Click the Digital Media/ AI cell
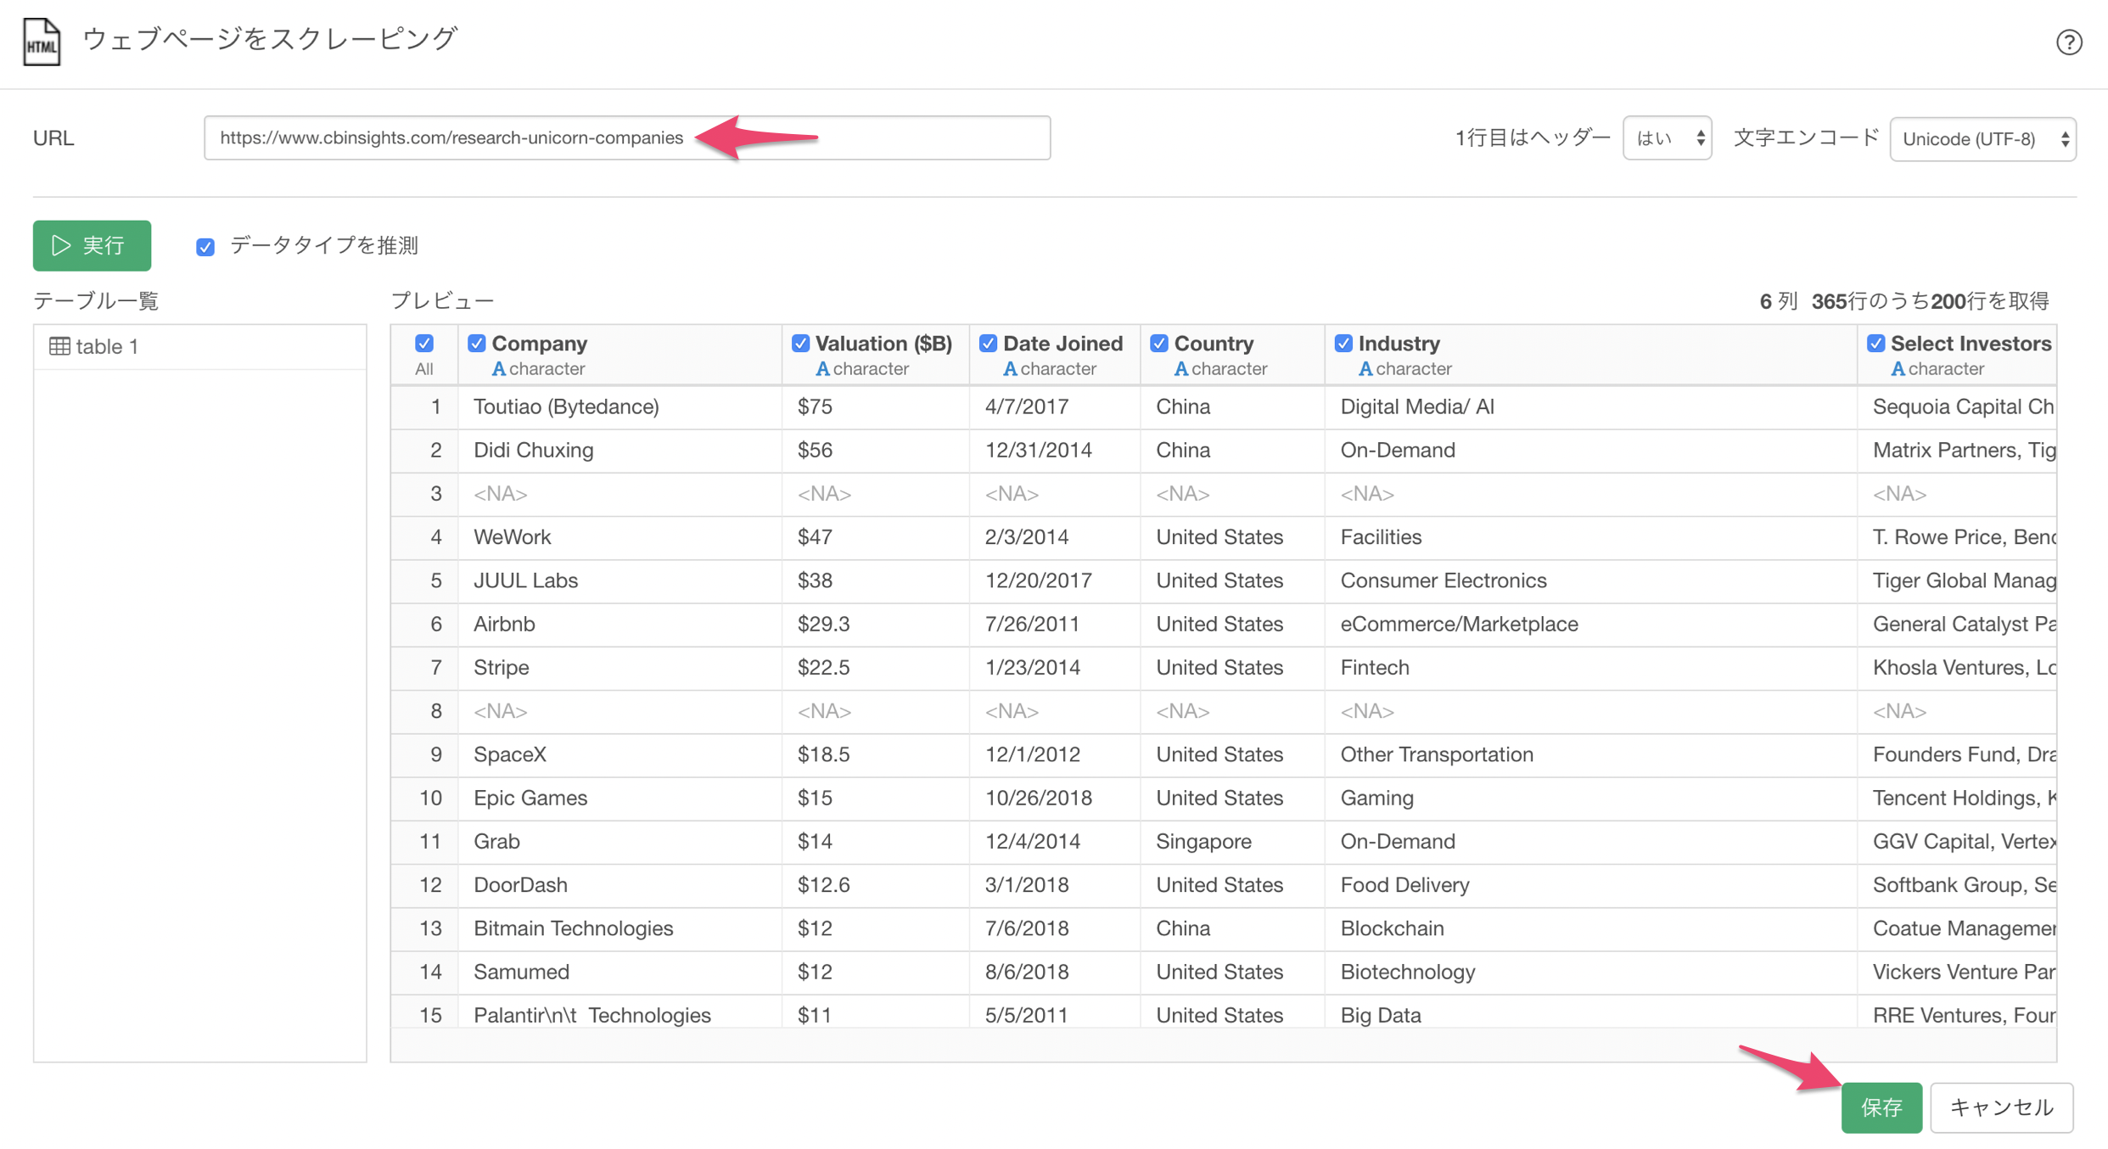Image resolution: width=2108 pixels, height=1149 pixels. [x=1591, y=407]
